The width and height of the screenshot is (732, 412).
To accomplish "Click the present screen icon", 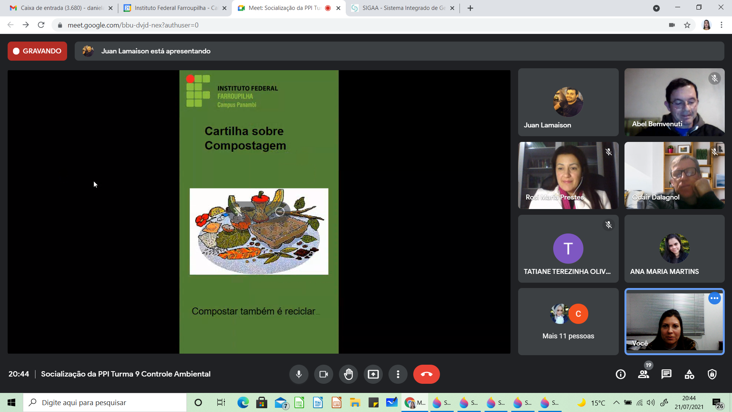I will pos(373,374).
